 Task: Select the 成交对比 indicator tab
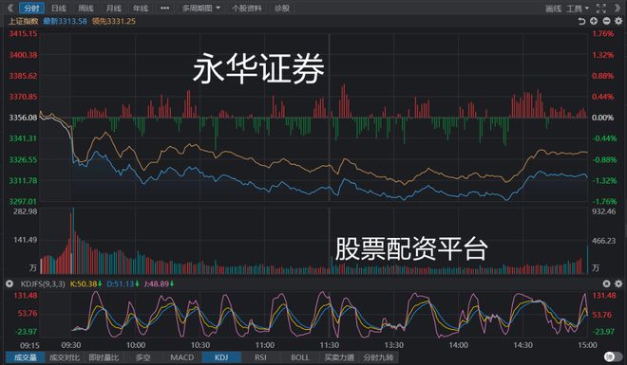(65, 357)
